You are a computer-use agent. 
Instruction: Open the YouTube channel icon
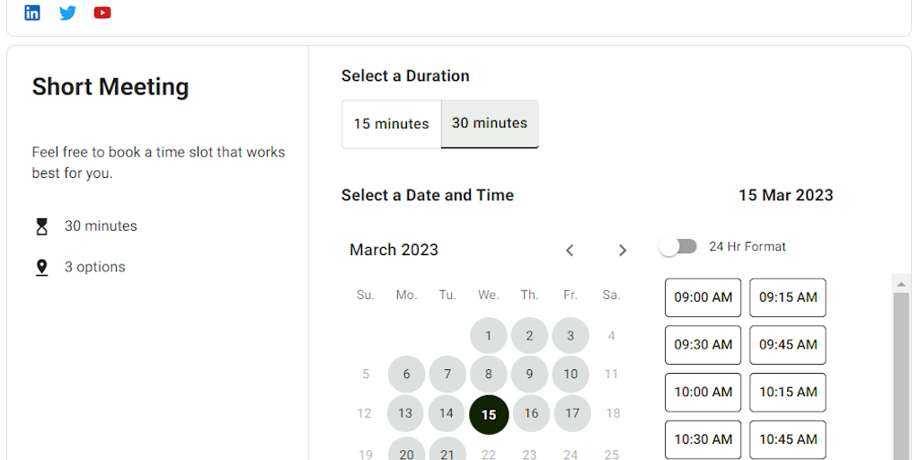tap(102, 13)
